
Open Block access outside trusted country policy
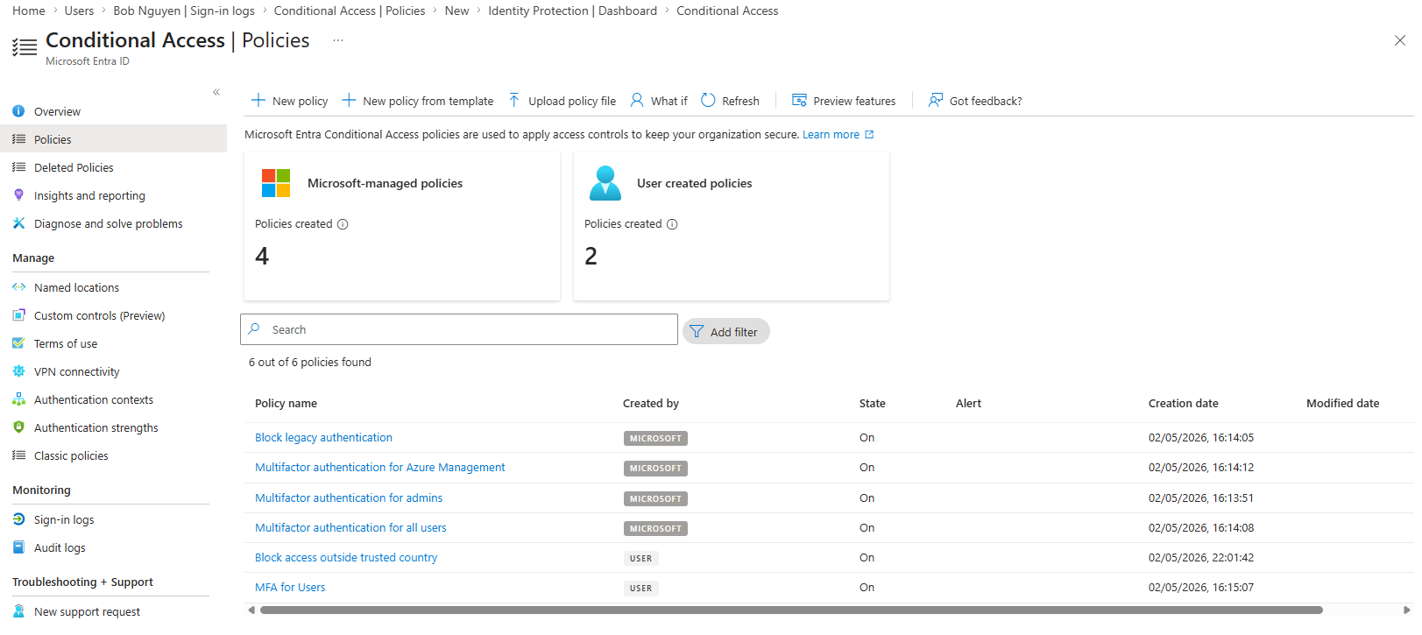click(x=346, y=557)
